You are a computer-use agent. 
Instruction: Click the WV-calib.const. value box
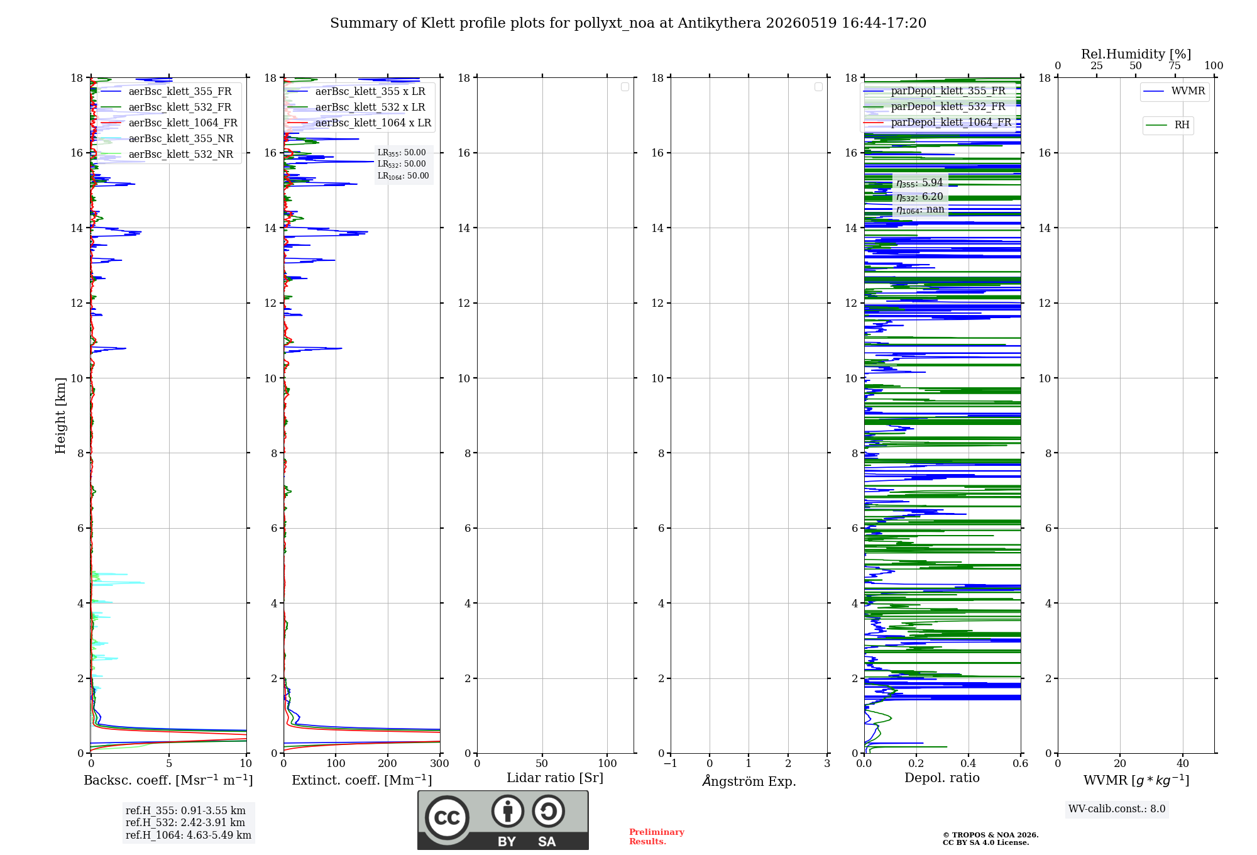tap(1117, 809)
